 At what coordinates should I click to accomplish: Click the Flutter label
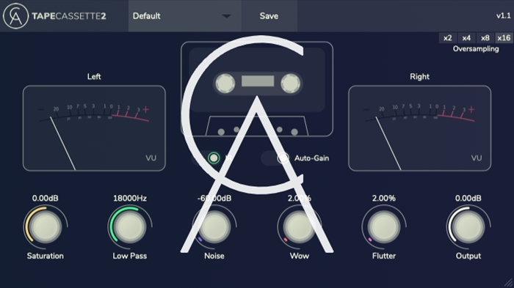pyautogui.click(x=384, y=256)
